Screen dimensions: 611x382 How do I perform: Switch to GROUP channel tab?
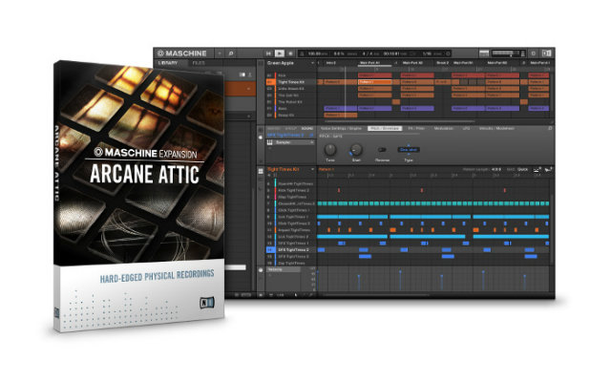[290, 128]
